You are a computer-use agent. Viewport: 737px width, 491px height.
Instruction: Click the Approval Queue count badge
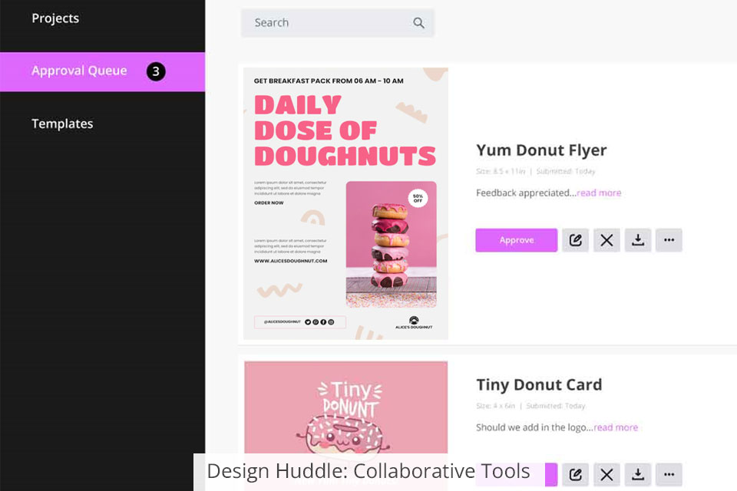point(156,71)
